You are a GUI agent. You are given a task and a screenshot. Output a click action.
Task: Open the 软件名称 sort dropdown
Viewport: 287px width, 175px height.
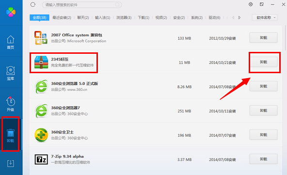point(265,17)
